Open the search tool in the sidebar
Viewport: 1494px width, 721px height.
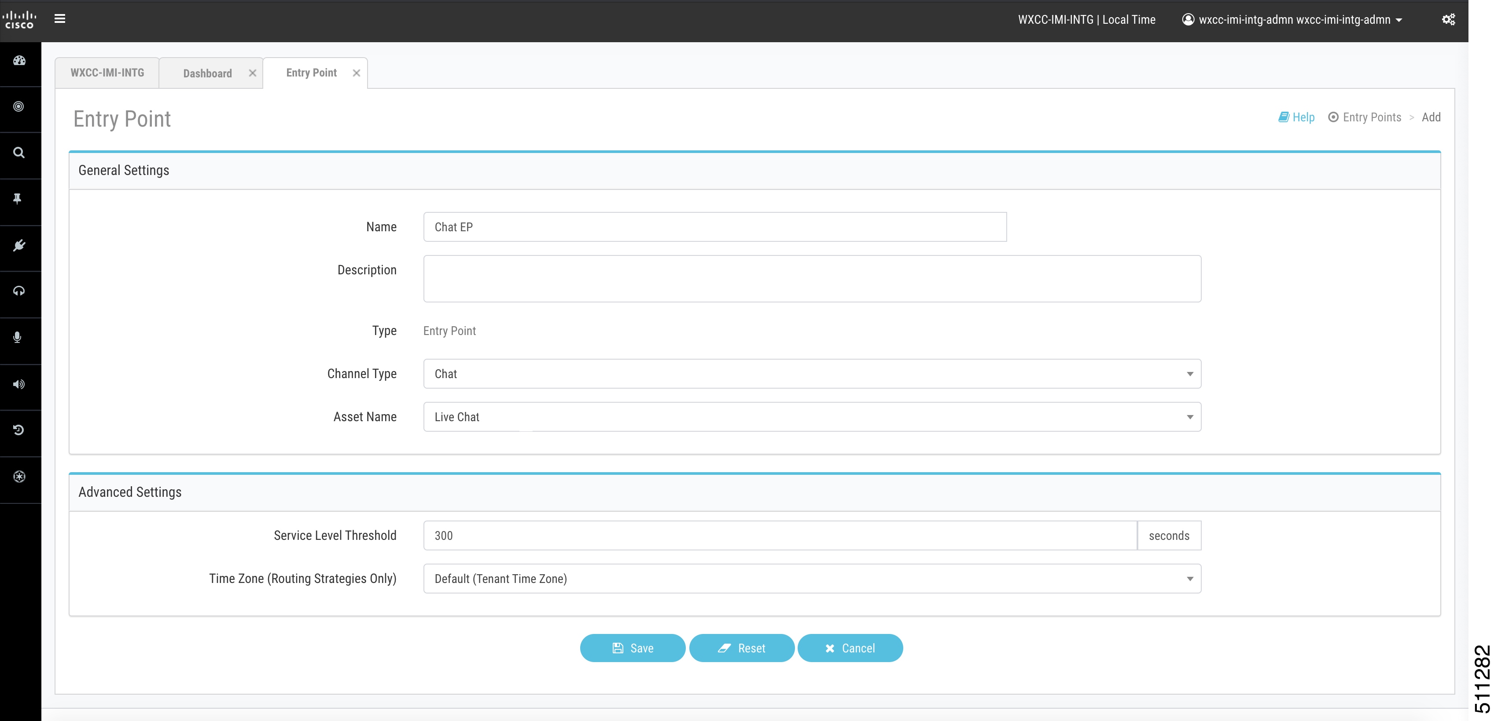point(19,152)
